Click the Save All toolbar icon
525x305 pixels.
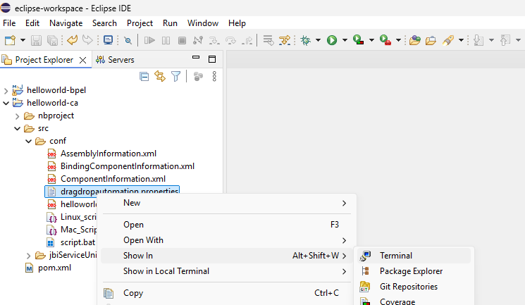(x=53, y=41)
